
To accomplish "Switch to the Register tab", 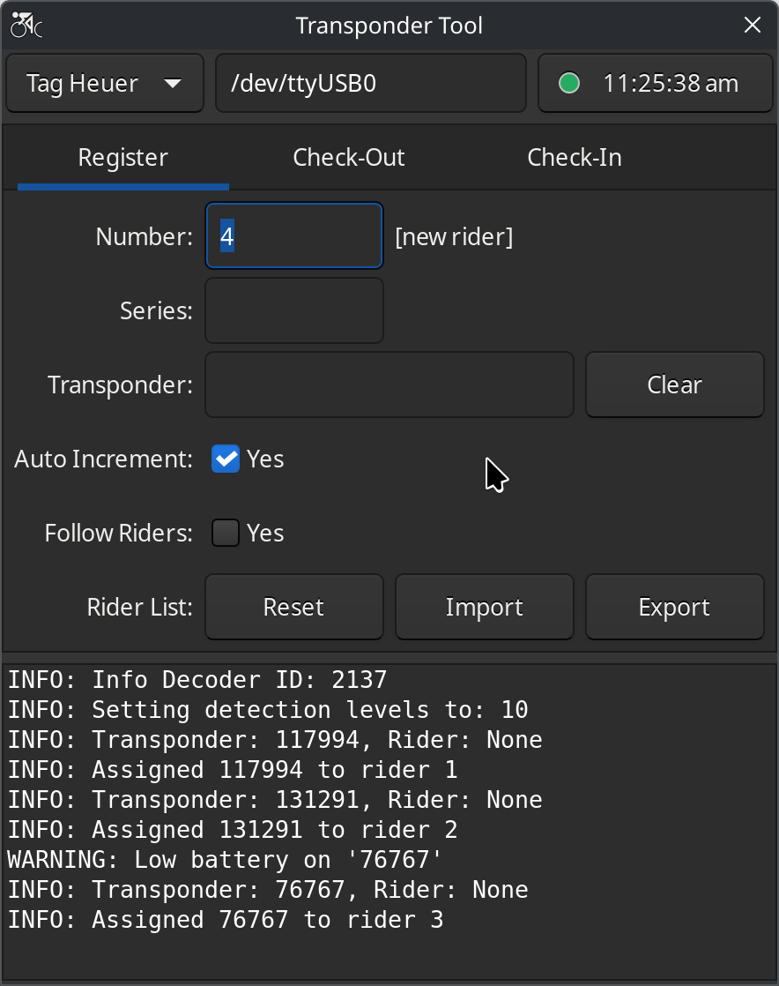I will pyautogui.click(x=123, y=158).
